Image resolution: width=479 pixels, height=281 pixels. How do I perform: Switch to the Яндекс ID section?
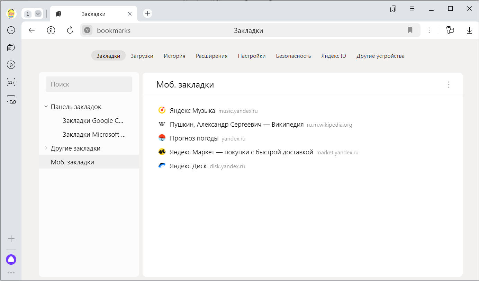334,56
